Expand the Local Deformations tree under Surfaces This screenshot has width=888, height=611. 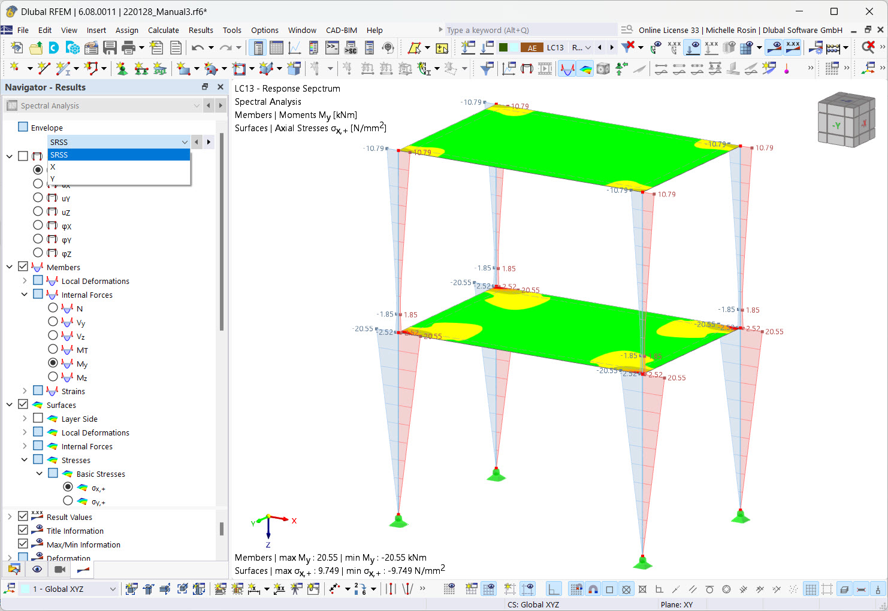coord(24,432)
